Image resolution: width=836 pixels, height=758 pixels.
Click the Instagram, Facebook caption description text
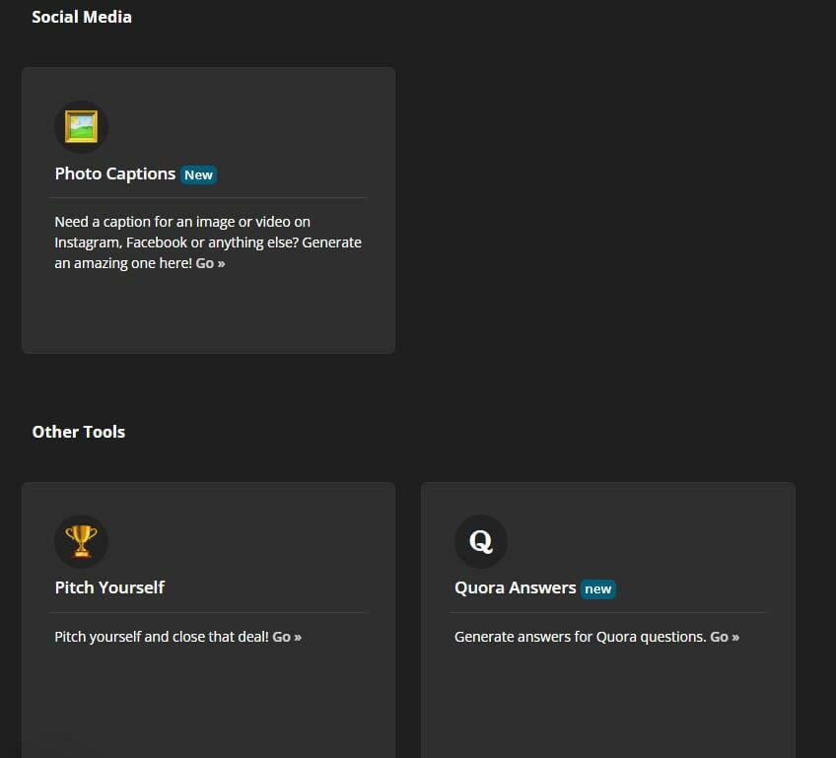pyautogui.click(x=208, y=242)
